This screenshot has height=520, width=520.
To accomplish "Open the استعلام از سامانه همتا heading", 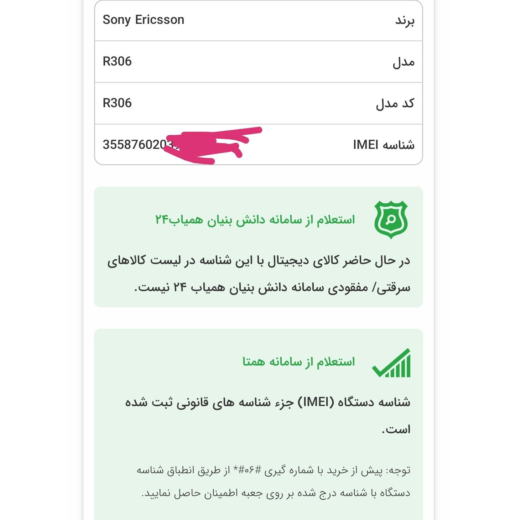I will pyautogui.click(x=299, y=362).
